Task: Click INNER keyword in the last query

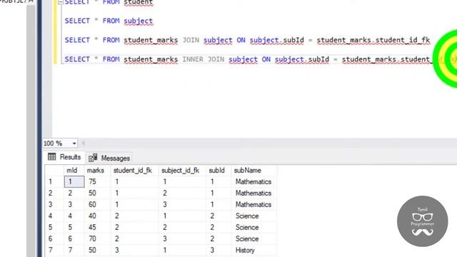Action: click(x=193, y=59)
